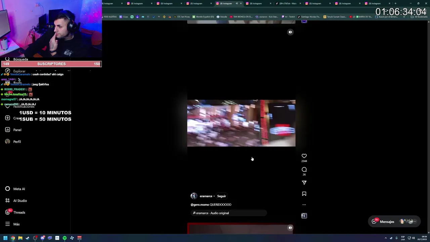Viewport: 430px width, 242px height.
Task: Close the active Instagram tab
Action: tap(241, 3)
